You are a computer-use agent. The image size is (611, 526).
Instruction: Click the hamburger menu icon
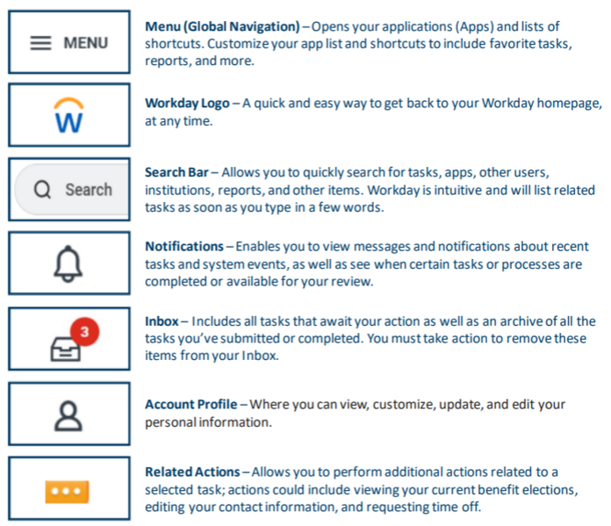click(x=40, y=43)
